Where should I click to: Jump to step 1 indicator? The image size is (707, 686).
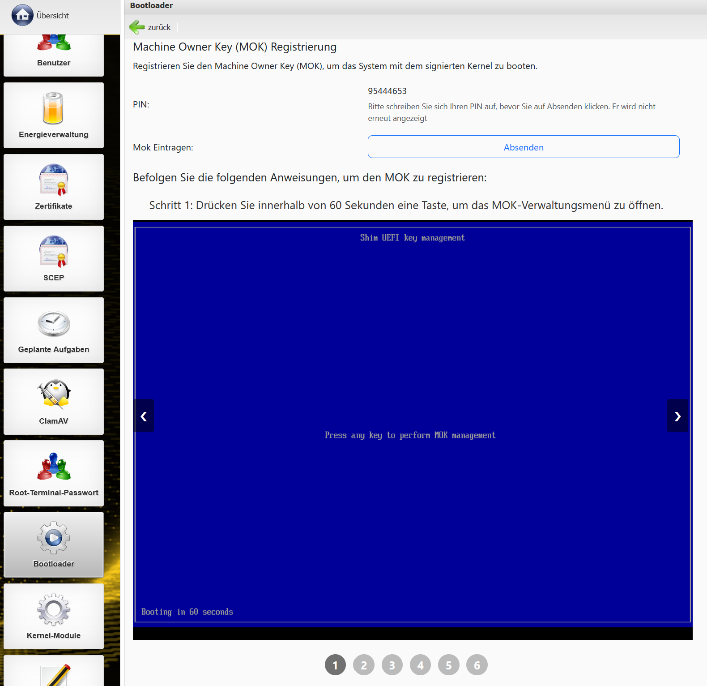pos(335,665)
